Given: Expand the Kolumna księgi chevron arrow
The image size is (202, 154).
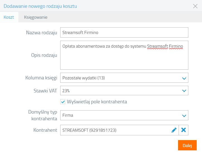Looking at the screenshot, I should point(184,78).
